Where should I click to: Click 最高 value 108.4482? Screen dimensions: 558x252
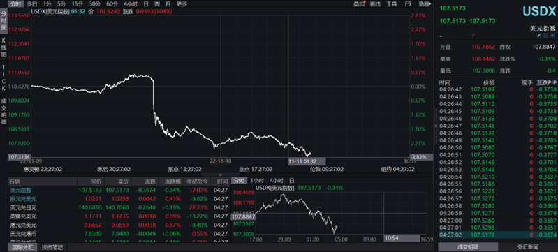[483, 59]
